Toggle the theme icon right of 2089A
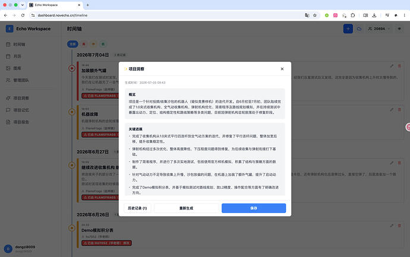Screen dimensions: 410x257 399,28
